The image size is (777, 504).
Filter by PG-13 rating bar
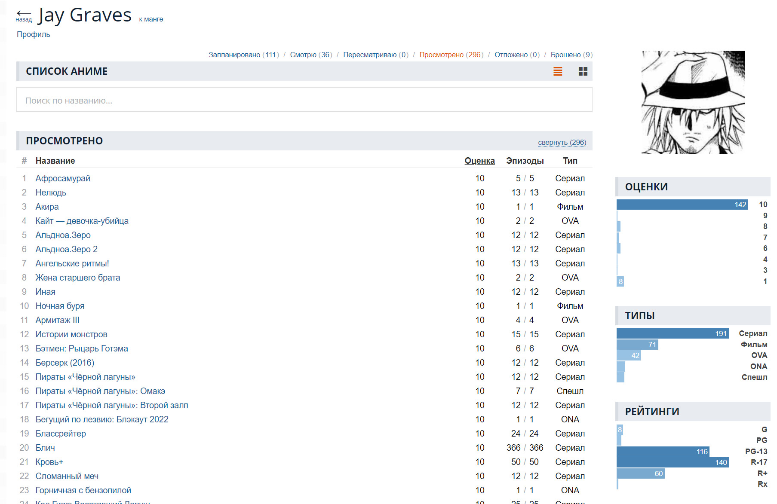pos(663,452)
